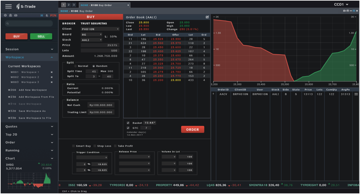Click the camera screenshot icon
Viewport: 360px width, 194px height.
point(16,15)
